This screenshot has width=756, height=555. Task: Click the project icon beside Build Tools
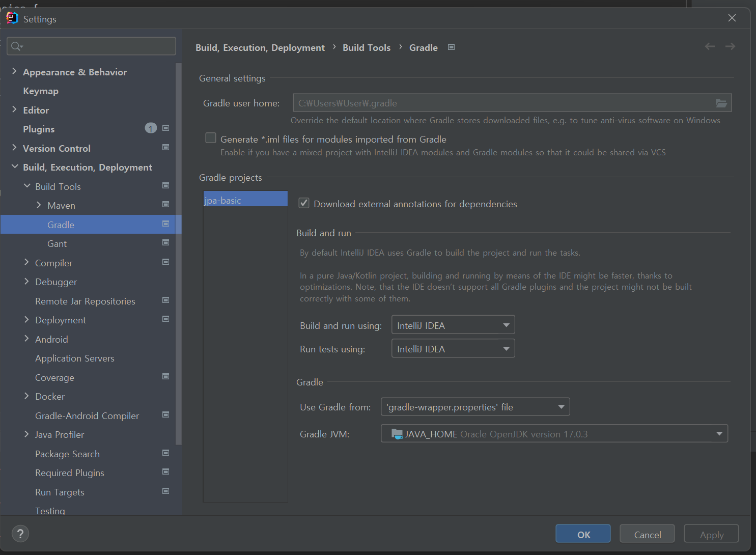click(x=165, y=185)
